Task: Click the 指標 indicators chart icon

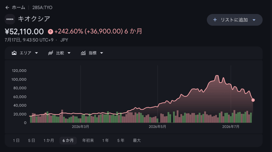Action: pos(83,53)
